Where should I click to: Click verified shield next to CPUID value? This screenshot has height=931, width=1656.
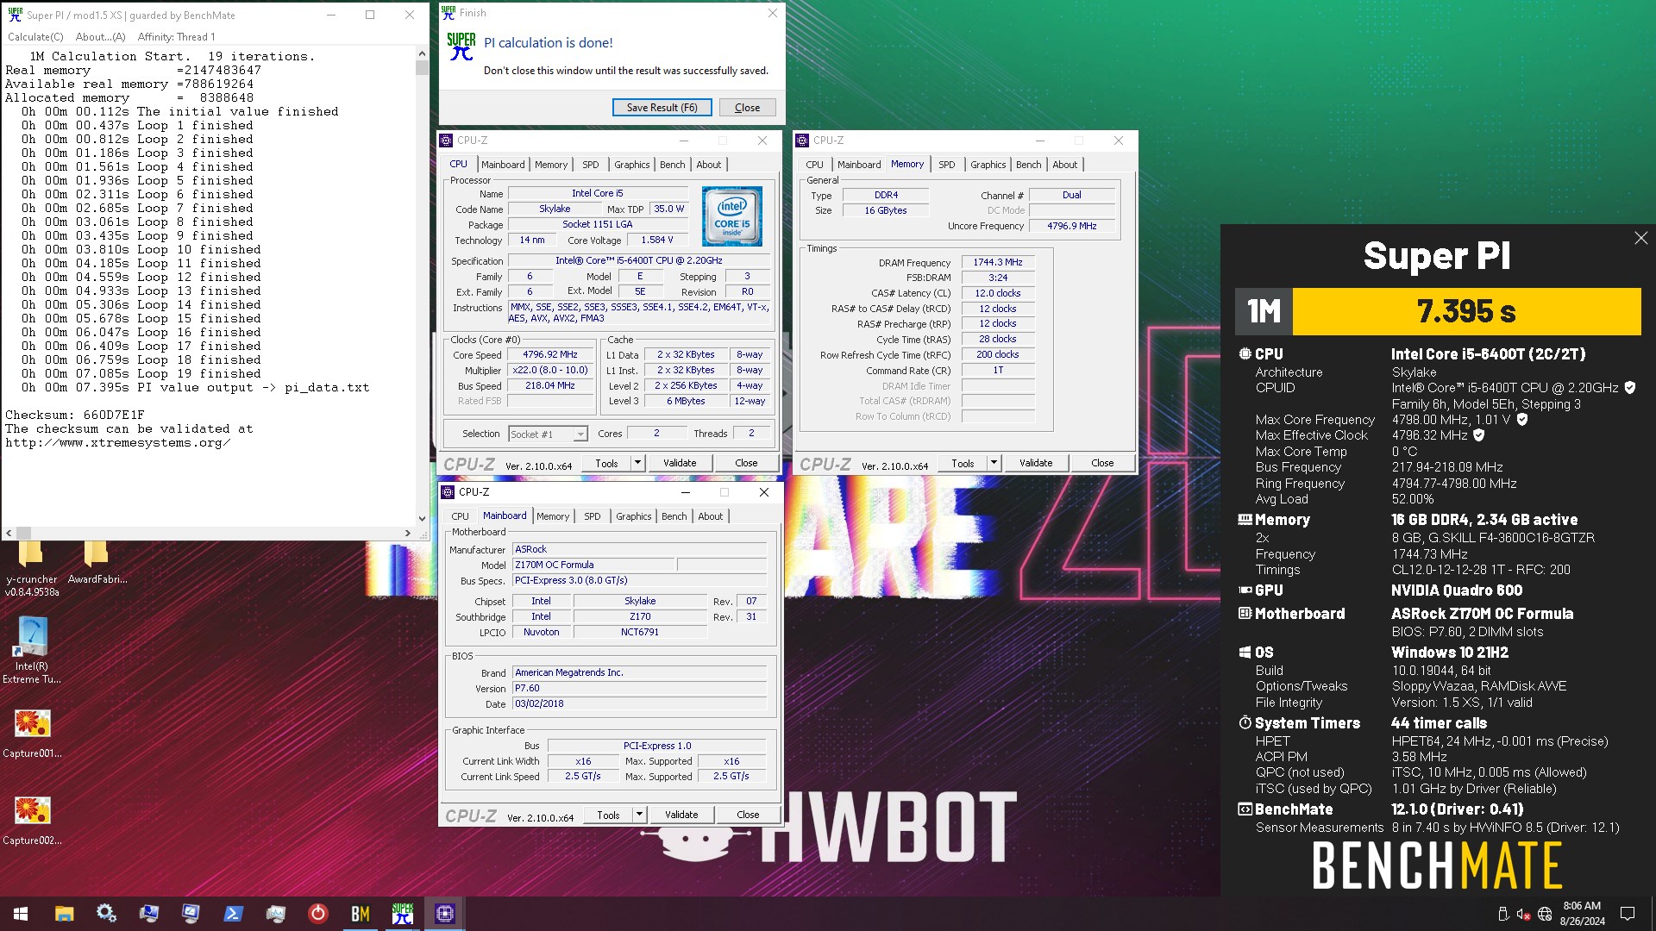pyautogui.click(x=1630, y=388)
